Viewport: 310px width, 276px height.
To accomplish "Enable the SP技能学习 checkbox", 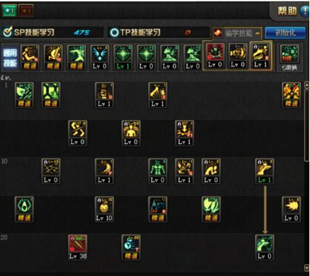I will pos(7,33).
